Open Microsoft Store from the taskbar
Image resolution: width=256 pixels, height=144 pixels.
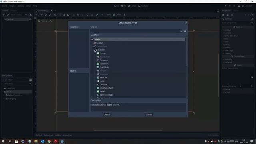click(x=16, y=141)
